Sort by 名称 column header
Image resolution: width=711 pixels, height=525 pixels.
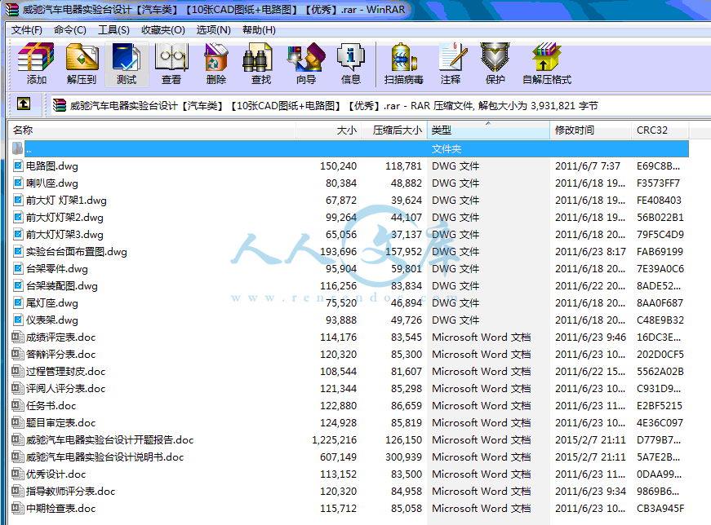[x=153, y=130]
